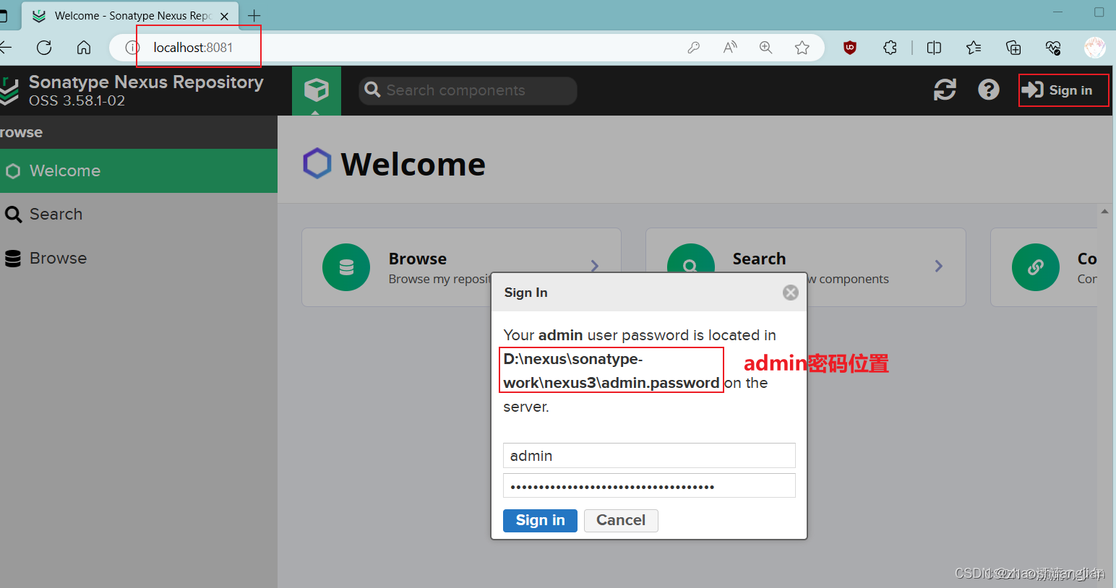Click the browser refresh icon
Screen dimensions: 1116x588
coord(44,48)
